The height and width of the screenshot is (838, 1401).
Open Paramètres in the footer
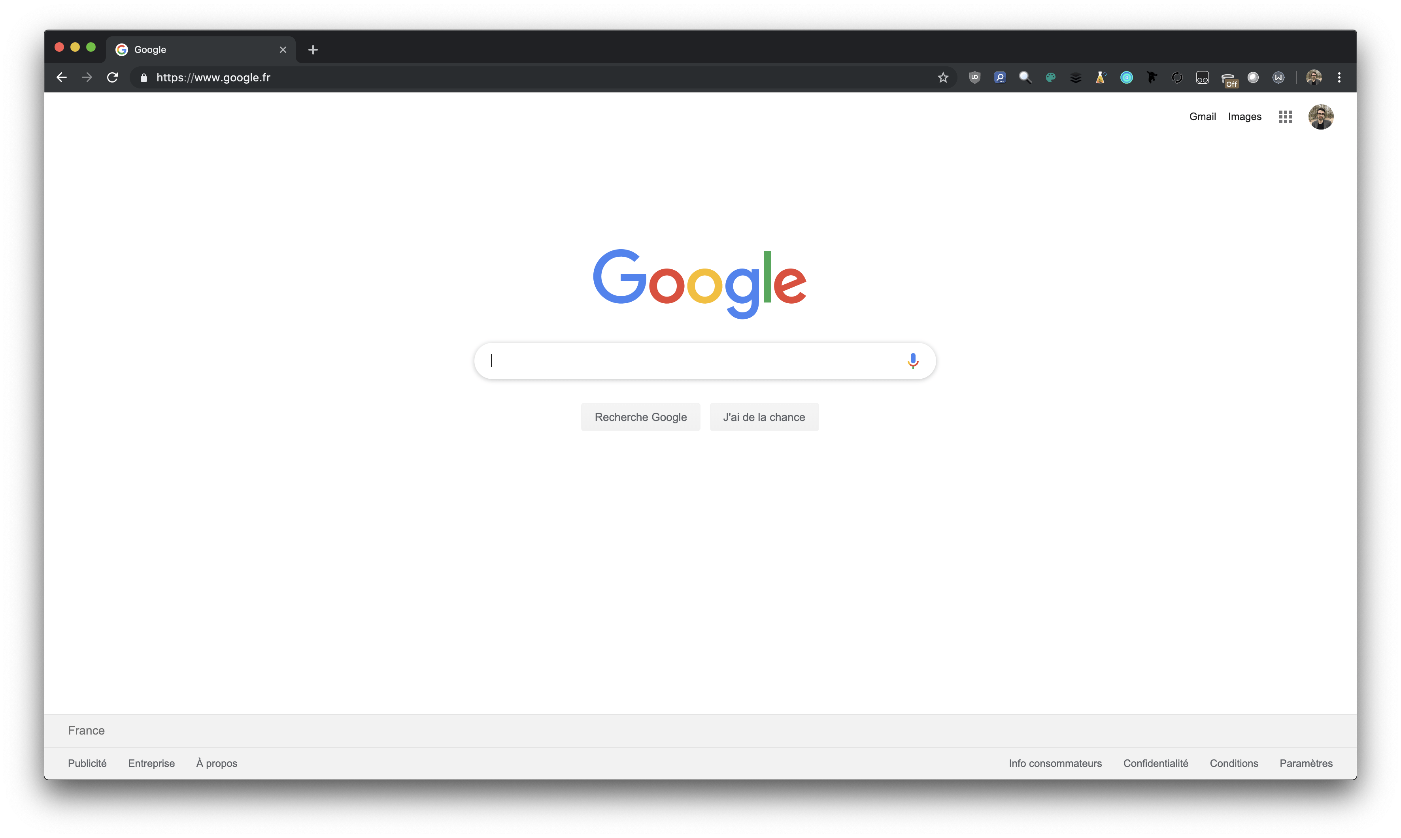click(1305, 763)
